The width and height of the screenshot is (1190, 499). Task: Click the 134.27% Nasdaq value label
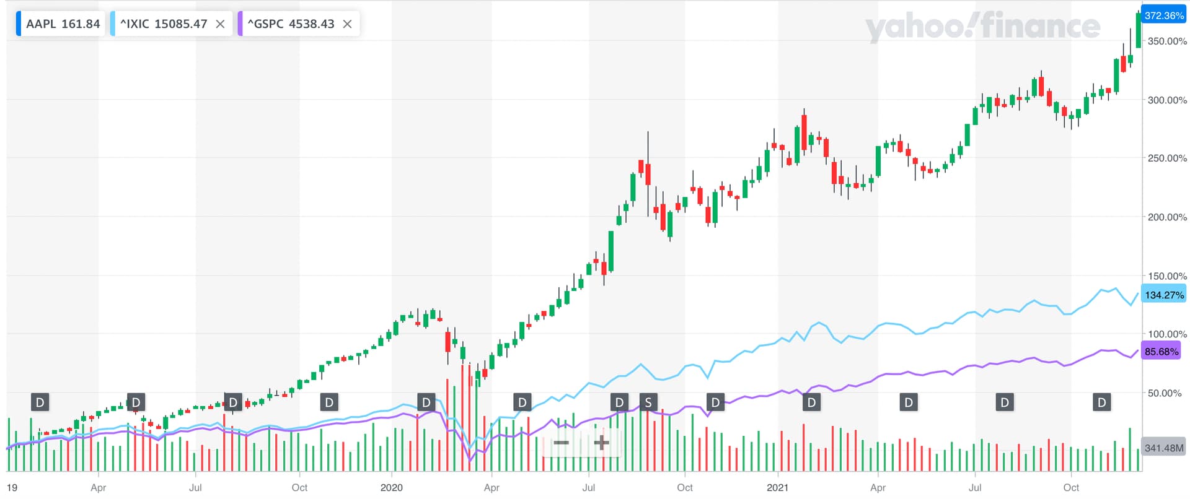[1163, 295]
